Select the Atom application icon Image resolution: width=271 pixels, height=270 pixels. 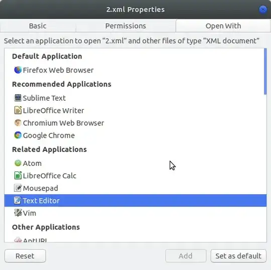pos(18,163)
